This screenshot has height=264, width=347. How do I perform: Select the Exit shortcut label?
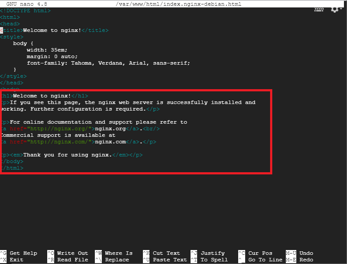coord(17,260)
